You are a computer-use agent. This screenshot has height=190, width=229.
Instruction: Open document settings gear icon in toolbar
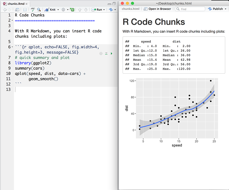pyautogui.click(x=63, y=10)
